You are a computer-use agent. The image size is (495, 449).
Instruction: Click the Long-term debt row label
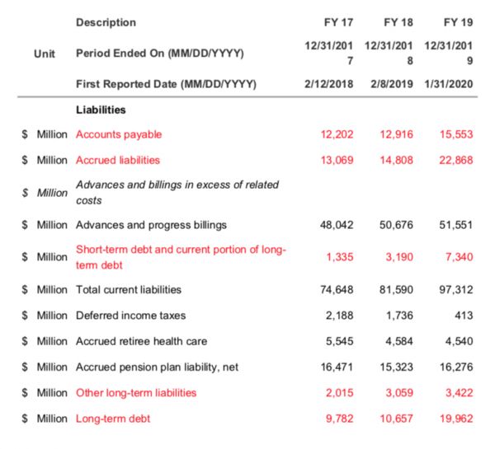[113, 419]
